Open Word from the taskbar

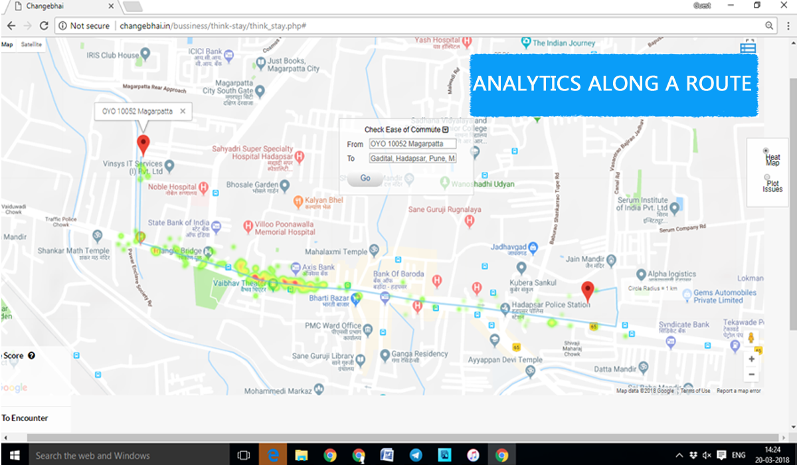387,455
